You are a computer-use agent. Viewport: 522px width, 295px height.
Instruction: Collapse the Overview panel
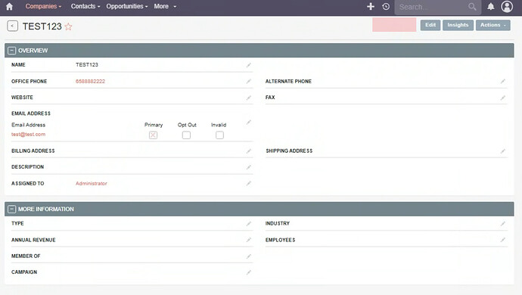(x=11, y=51)
